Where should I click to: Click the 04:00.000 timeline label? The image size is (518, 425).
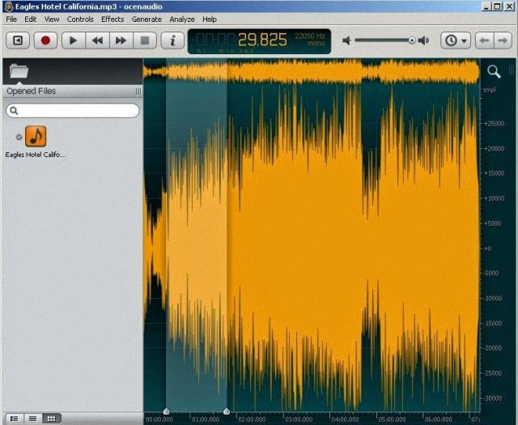click(346, 419)
